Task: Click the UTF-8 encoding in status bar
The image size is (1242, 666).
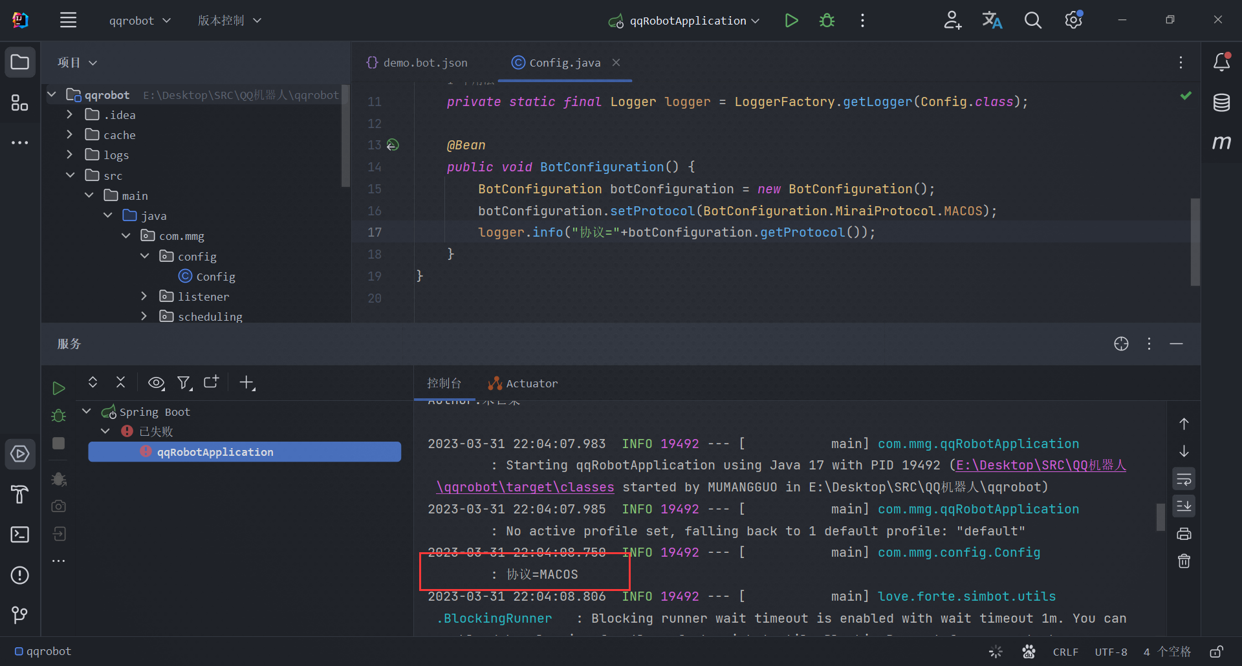Action: coord(1111,652)
